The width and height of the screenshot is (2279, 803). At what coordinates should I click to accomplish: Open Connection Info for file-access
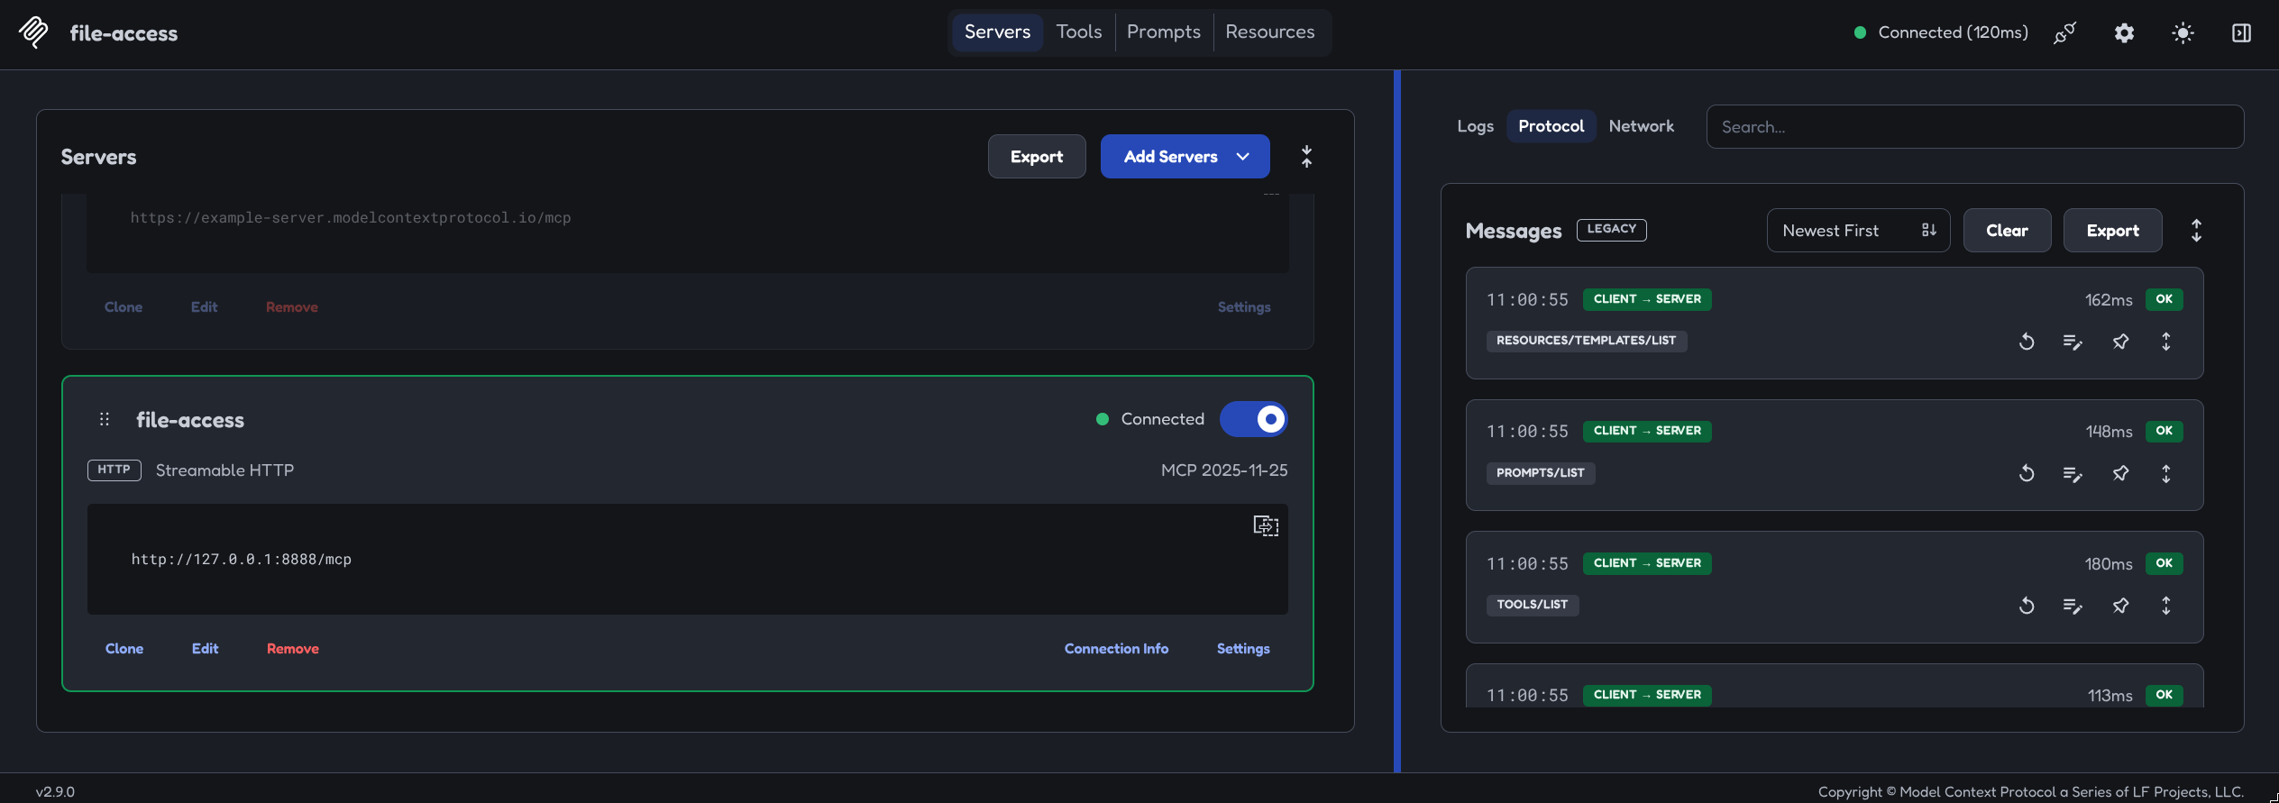1116,649
